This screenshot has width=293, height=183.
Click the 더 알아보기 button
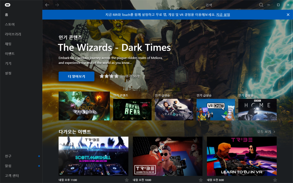click(x=76, y=76)
